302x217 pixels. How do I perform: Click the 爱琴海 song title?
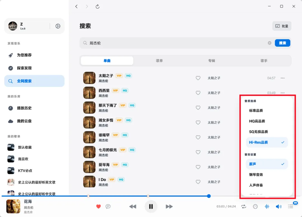pos(104,165)
